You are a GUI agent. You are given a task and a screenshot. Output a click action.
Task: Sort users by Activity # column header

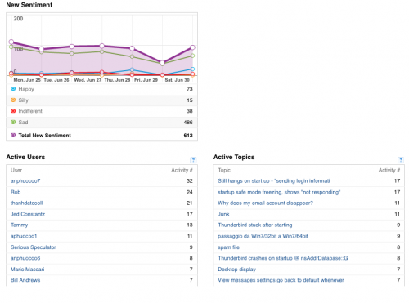click(x=182, y=170)
